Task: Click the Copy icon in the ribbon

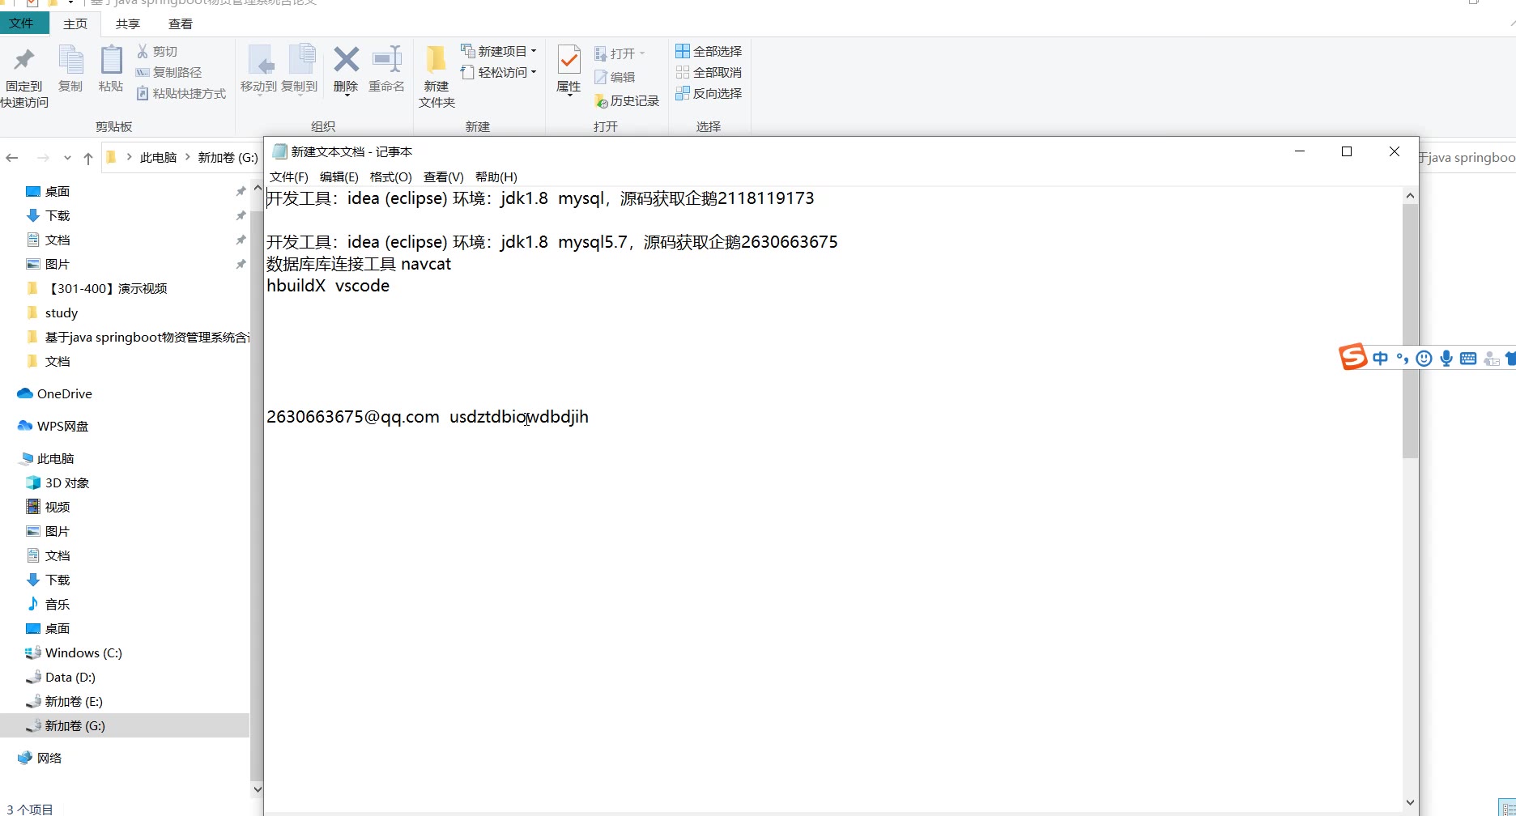Action: coord(70,60)
